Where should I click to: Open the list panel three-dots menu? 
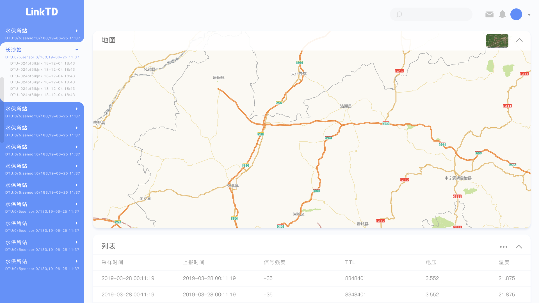click(x=503, y=247)
